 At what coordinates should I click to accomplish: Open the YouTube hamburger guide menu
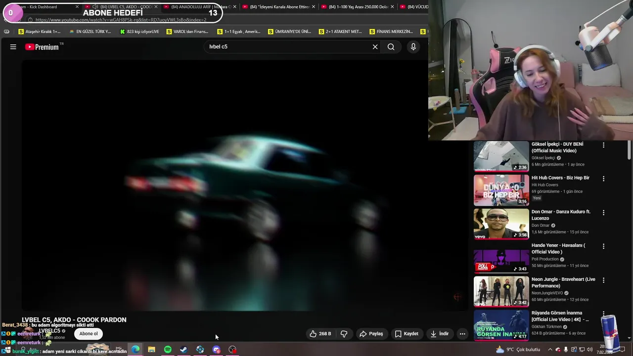13,47
